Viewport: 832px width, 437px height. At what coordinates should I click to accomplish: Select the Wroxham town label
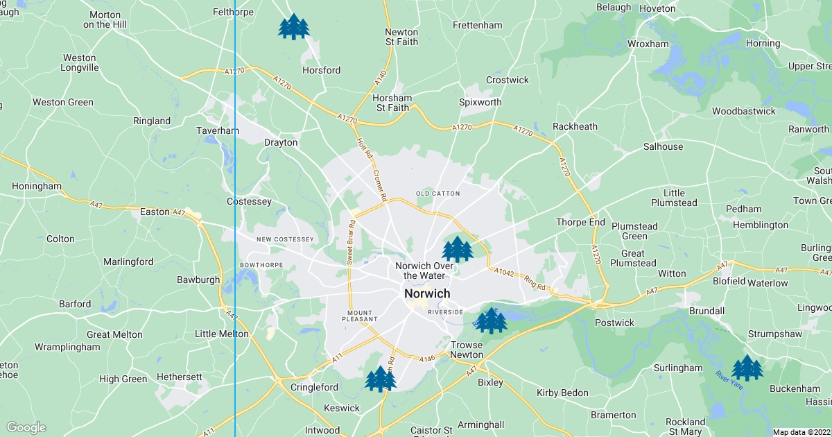point(648,44)
